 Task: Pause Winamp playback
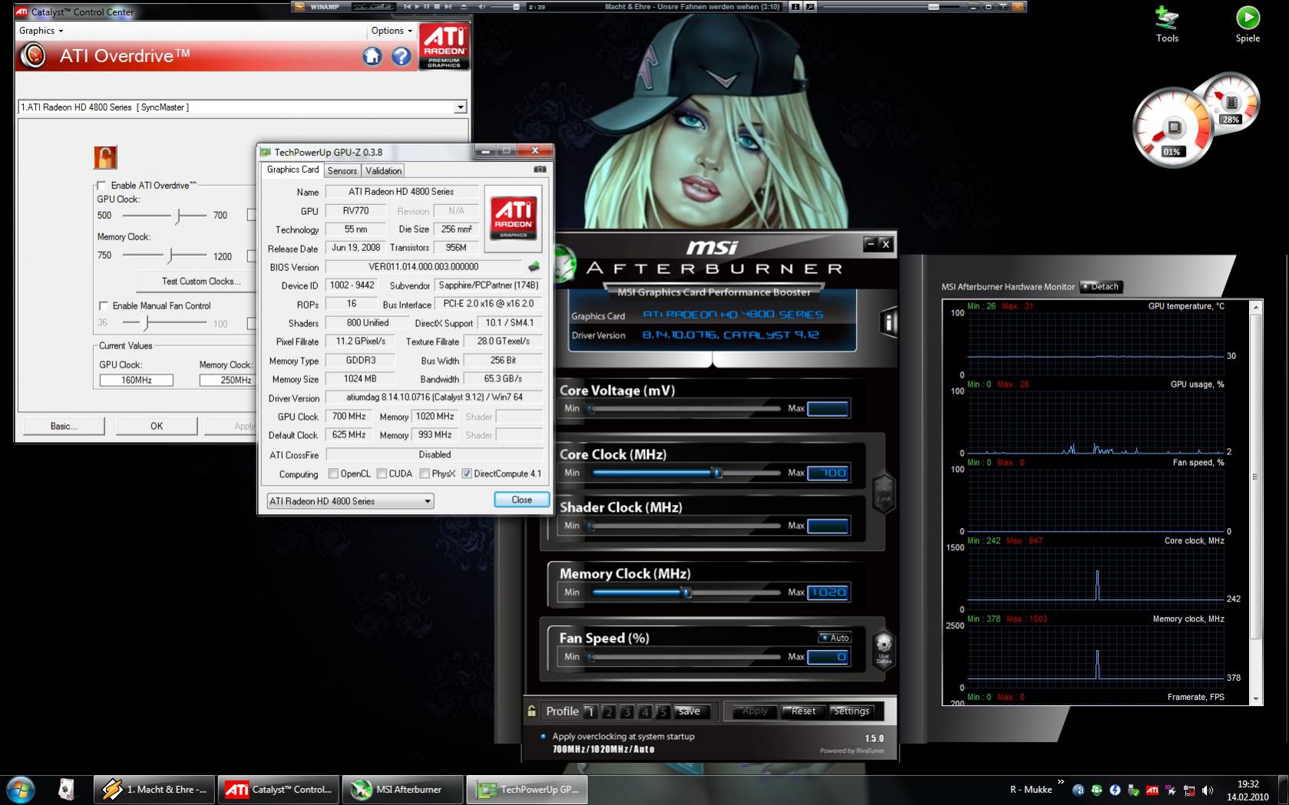point(427,7)
